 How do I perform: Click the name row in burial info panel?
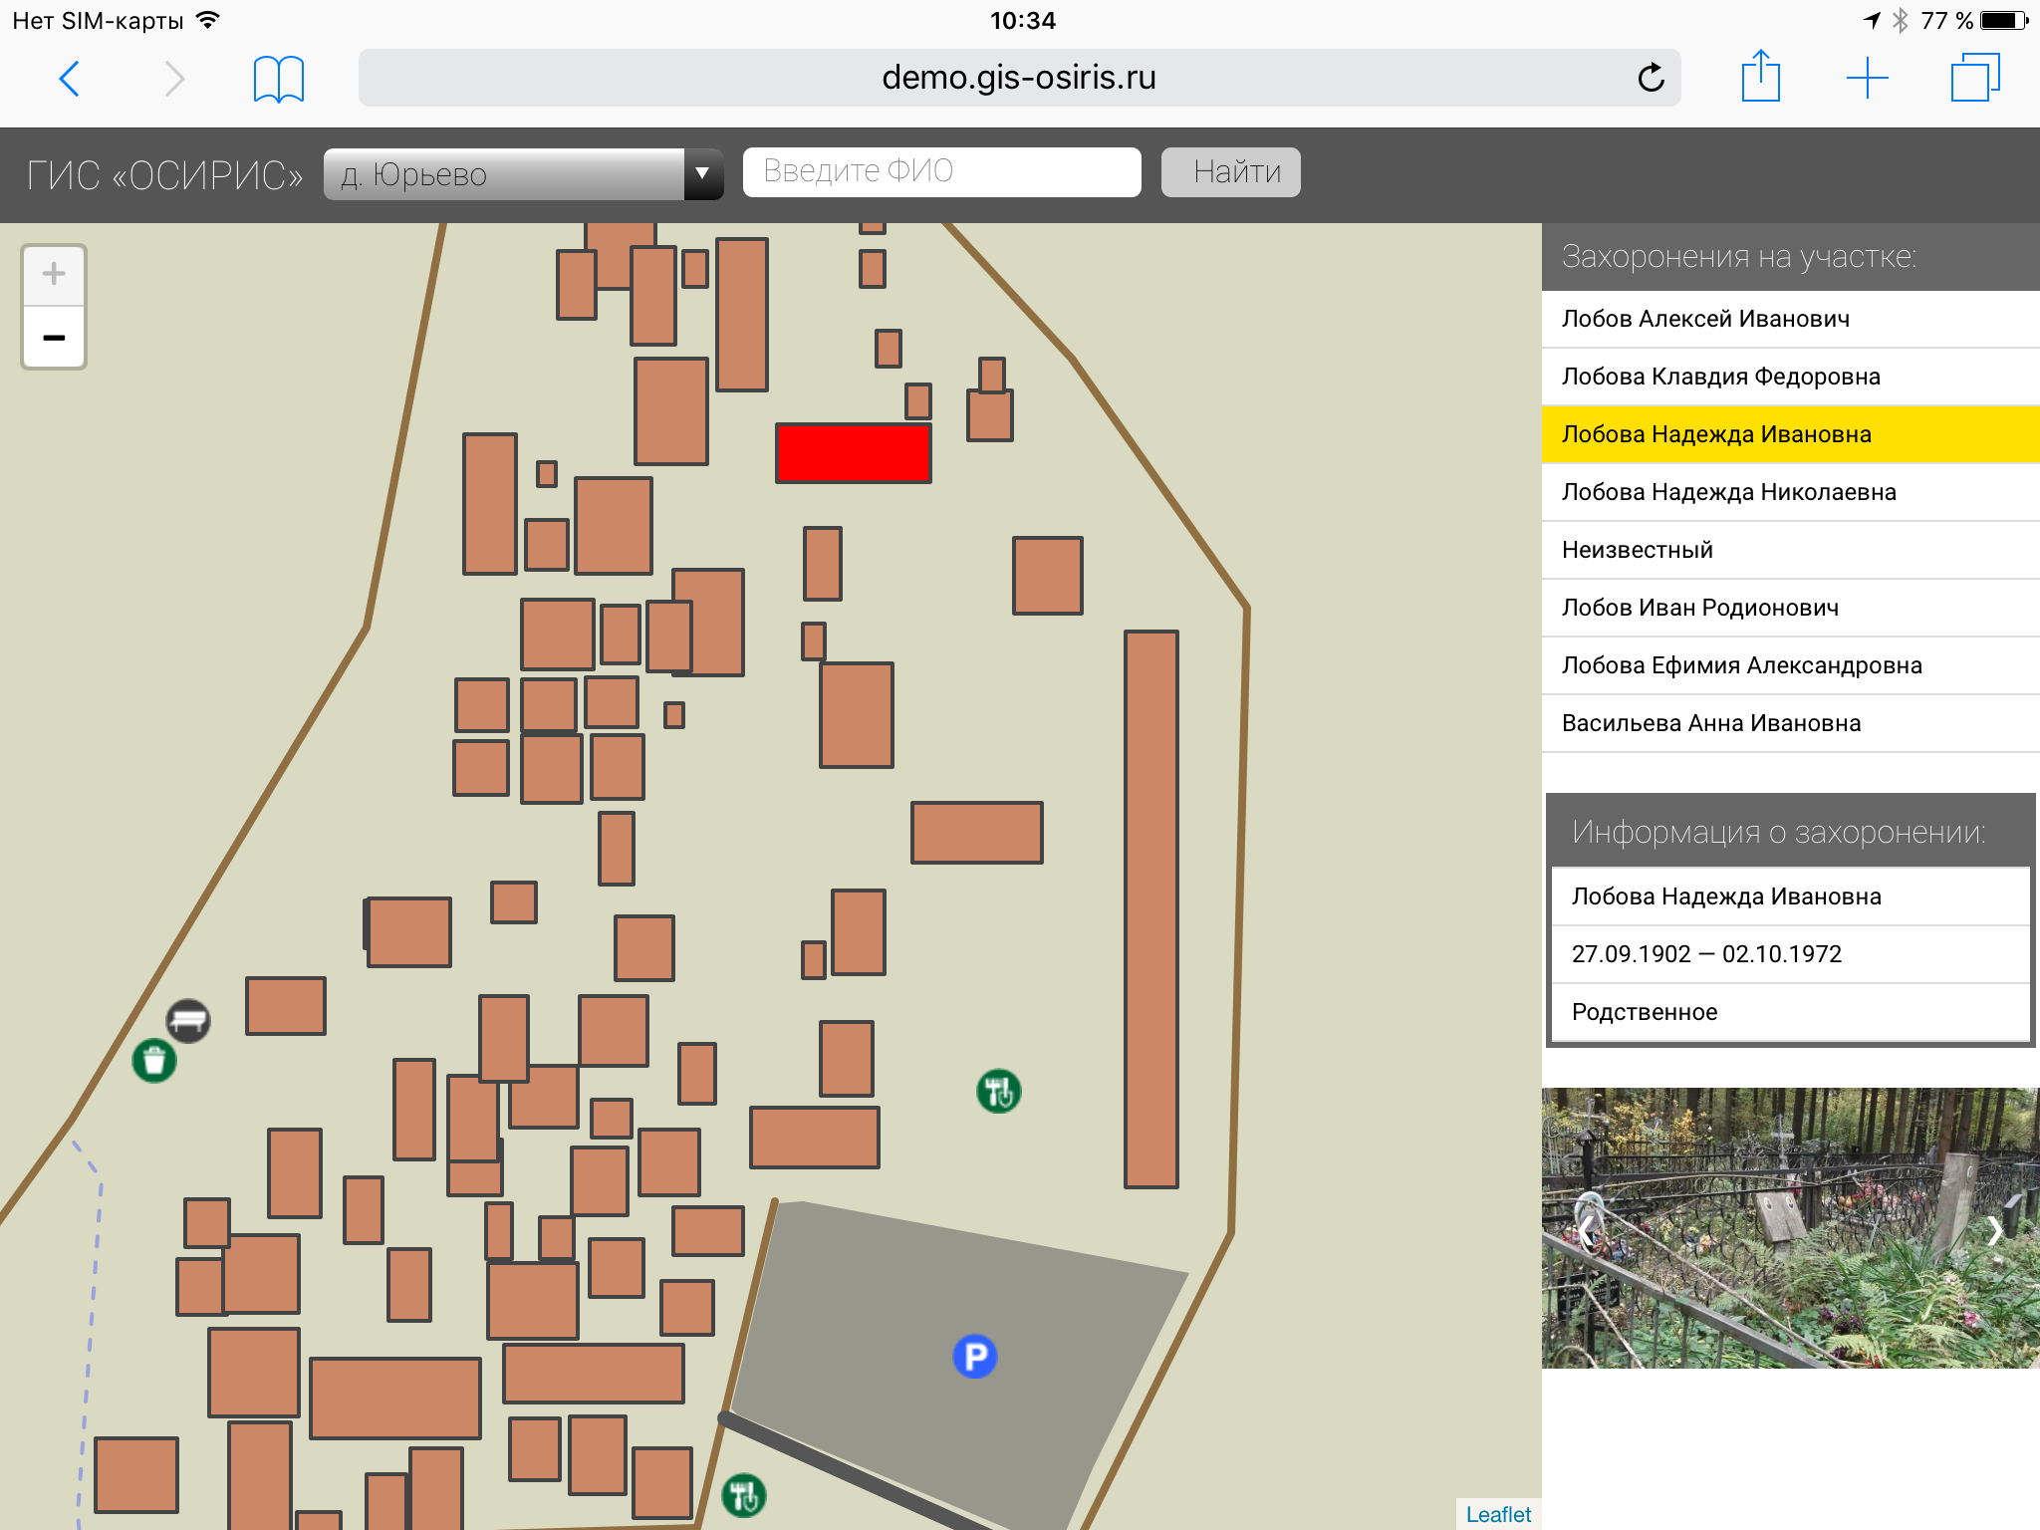(x=1790, y=896)
